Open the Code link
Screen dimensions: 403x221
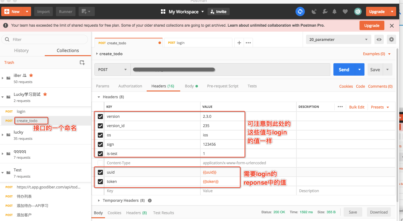click(x=360, y=86)
